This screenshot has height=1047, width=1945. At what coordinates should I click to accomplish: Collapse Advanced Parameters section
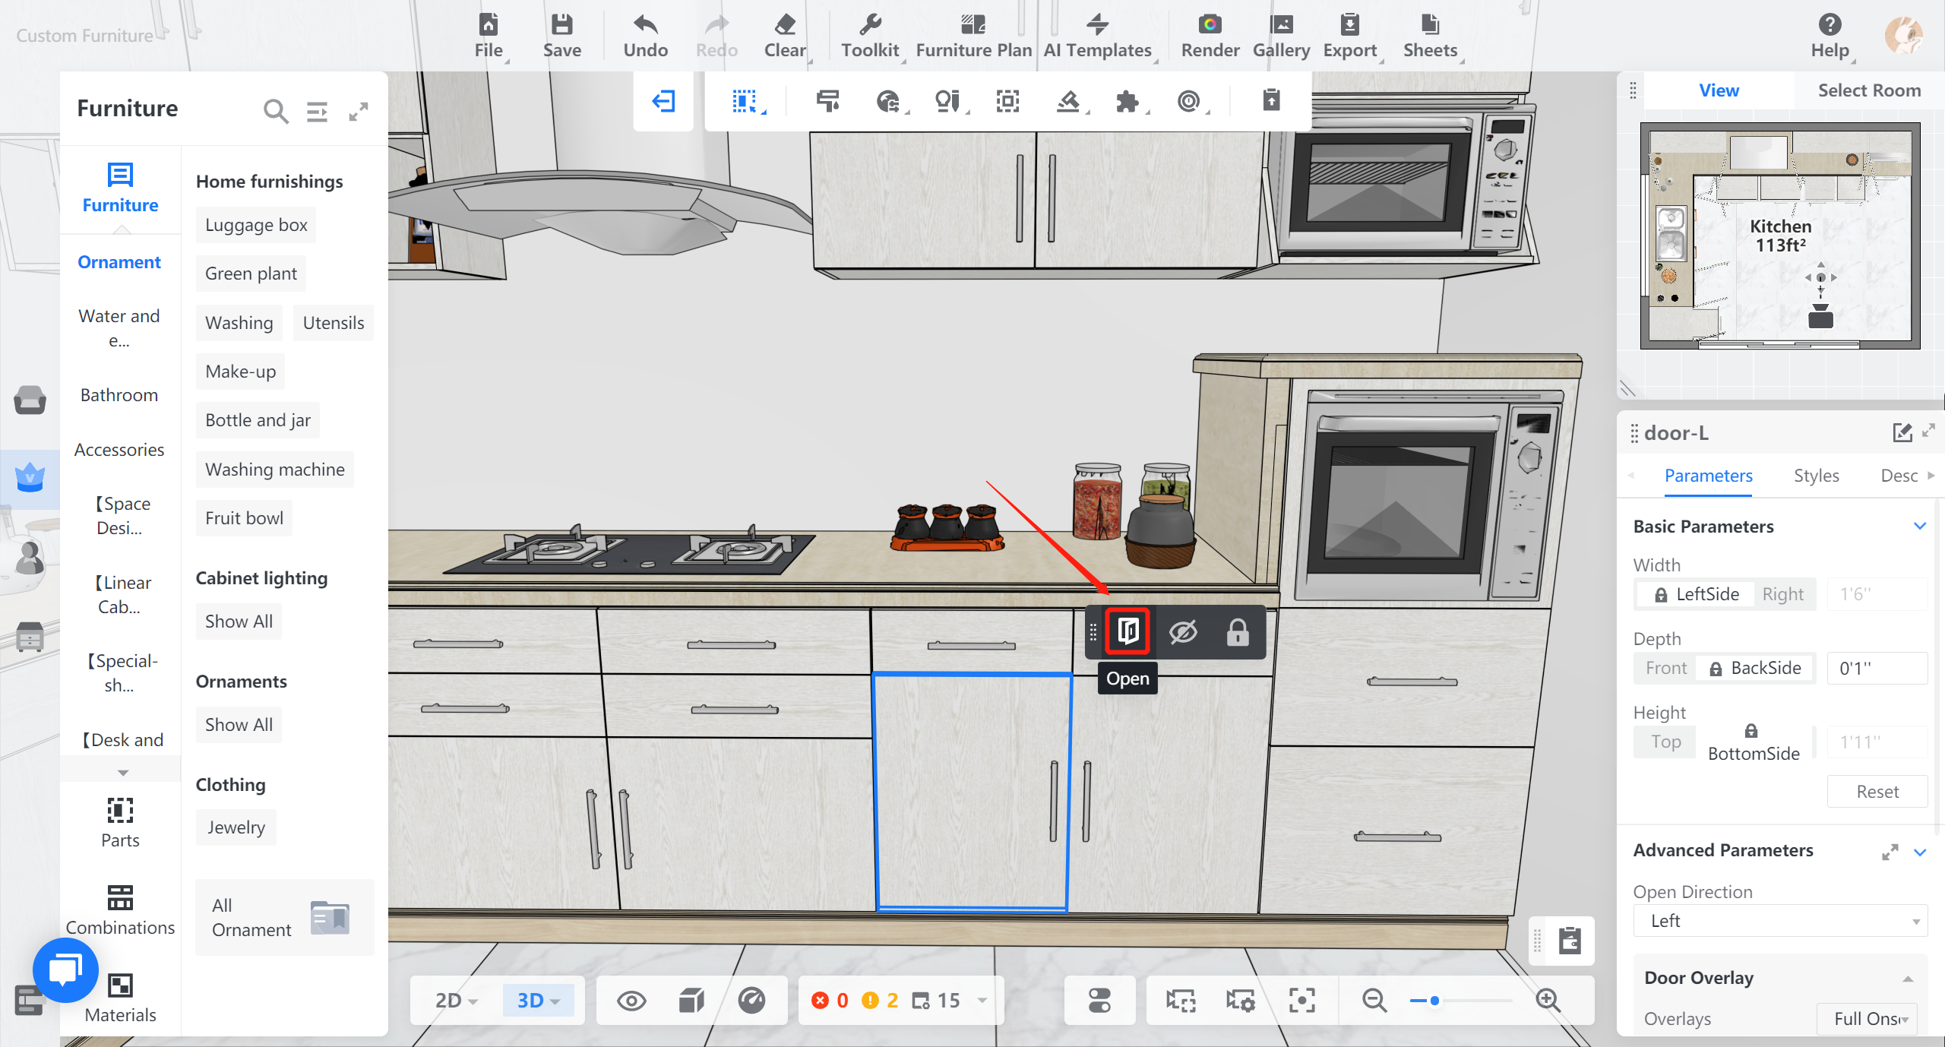point(1920,852)
